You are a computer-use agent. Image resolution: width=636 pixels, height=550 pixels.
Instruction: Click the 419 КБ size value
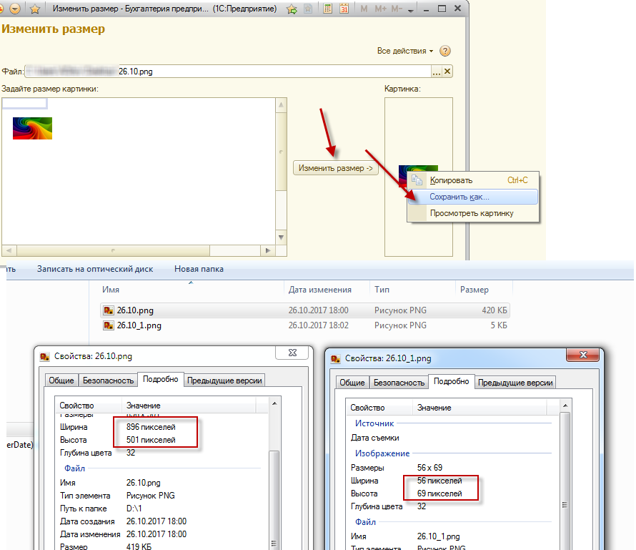coord(139,546)
